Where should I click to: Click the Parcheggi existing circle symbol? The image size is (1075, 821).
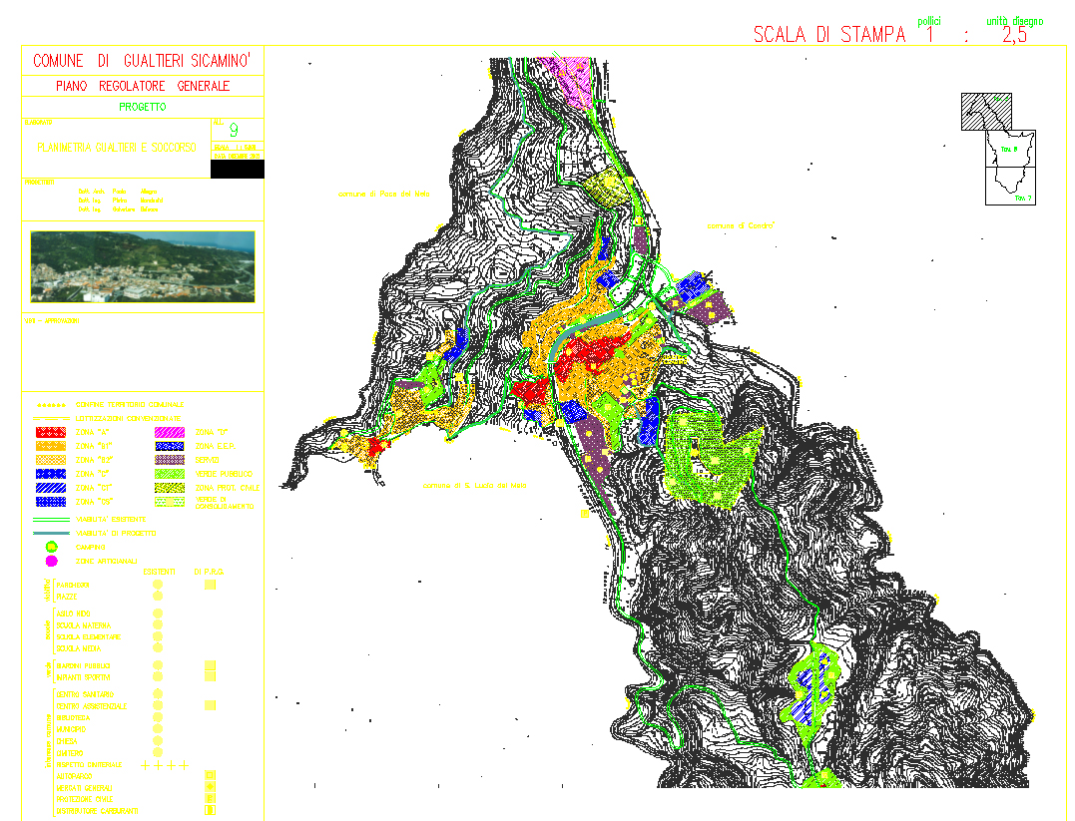click(158, 585)
